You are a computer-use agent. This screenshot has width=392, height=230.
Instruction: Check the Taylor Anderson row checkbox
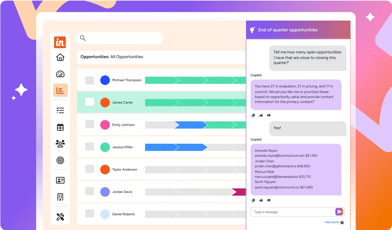90,169
